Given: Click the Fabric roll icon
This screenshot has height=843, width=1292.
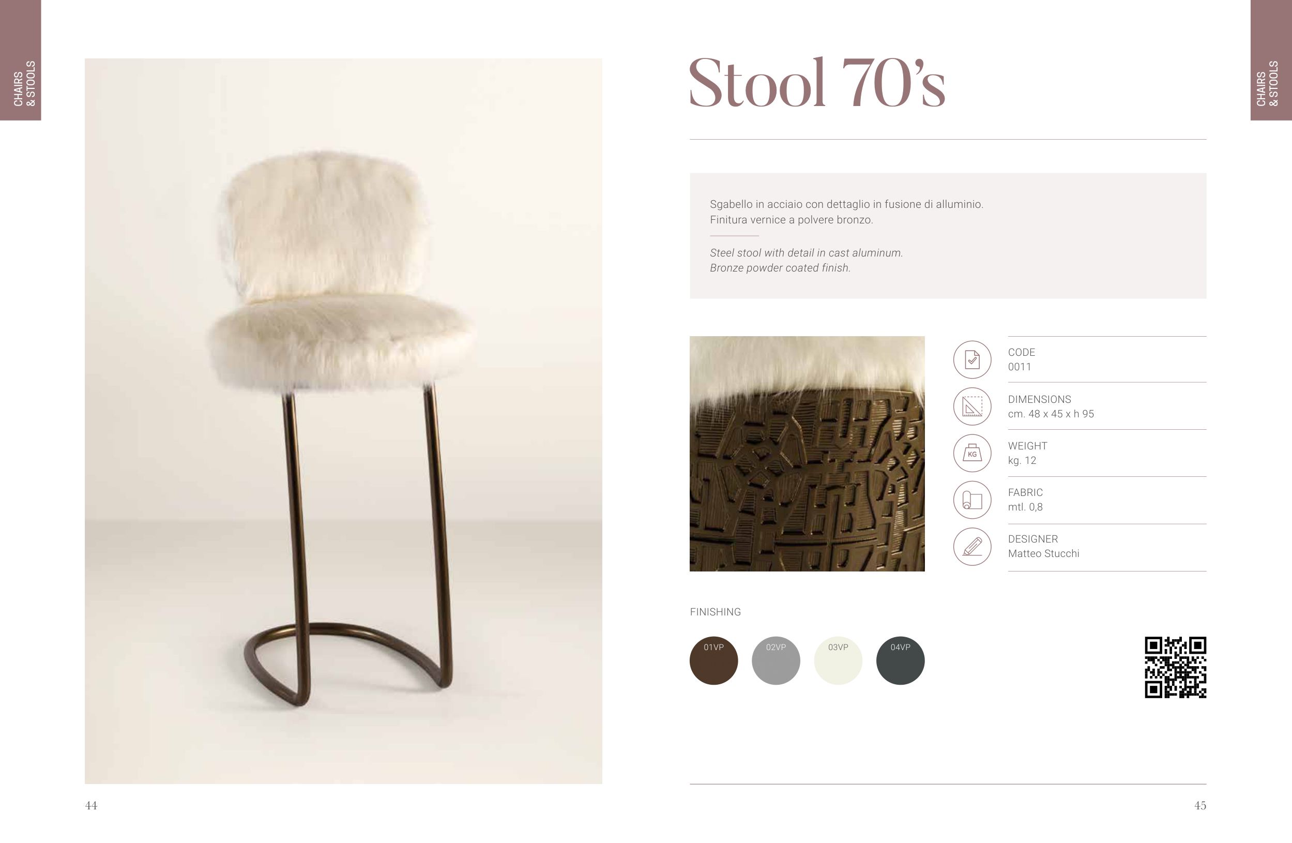Looking at the screenshot, I should coord(972,500).
